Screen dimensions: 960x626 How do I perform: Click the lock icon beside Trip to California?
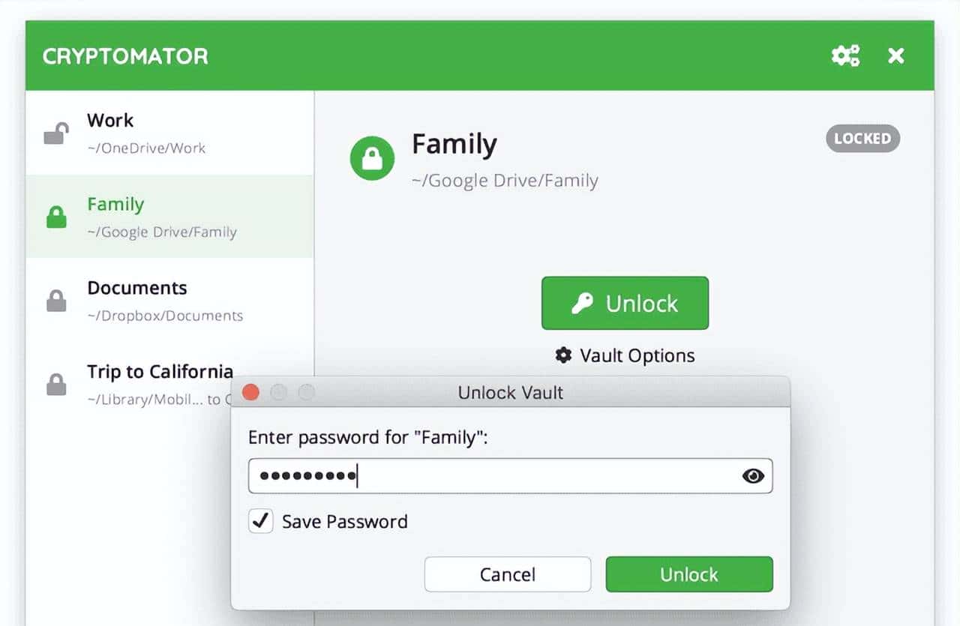click(x=56, y=385)
